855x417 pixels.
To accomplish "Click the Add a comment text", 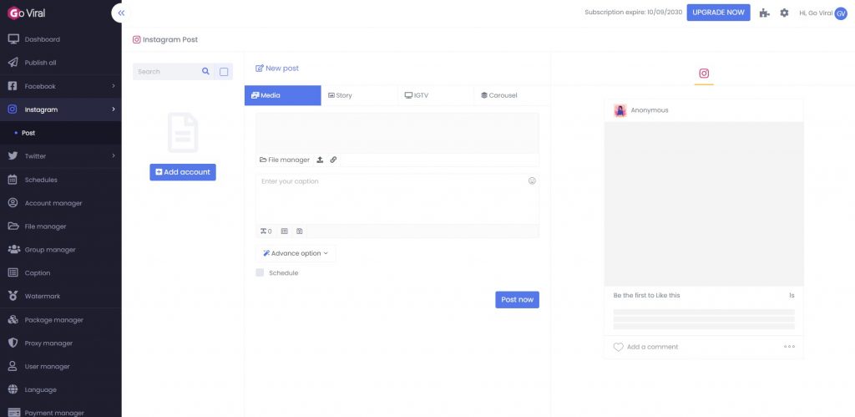I will click(x=652, y=347).
